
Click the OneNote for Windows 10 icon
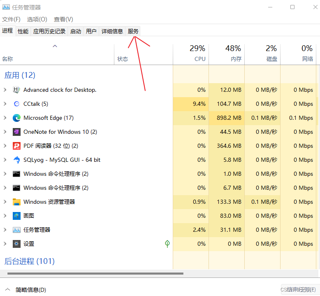point(16,132)
